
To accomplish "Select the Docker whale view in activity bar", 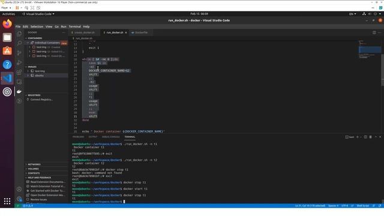I will click(19, 91).
